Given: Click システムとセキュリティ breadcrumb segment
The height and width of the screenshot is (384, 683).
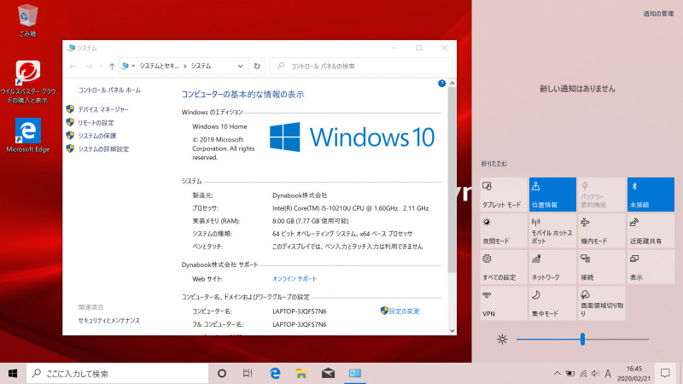Looking at the screenshot, I should pyautogui.click(x=160, y=67).
